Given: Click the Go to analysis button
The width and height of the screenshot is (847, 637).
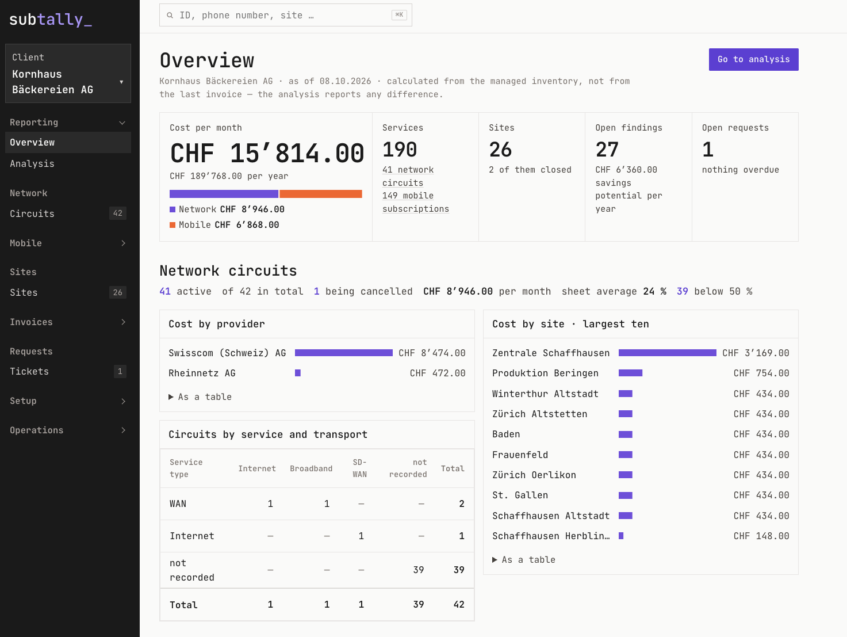Looking at the screenshot, I should (x=753, y=59).
